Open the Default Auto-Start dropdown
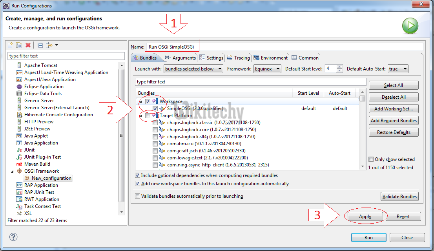Image resolution: width=434 pixels, height=251 pixels. pos(398,69)
